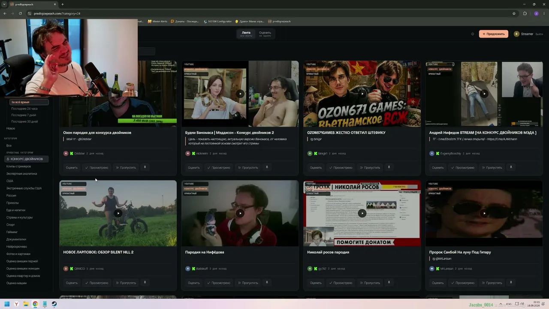Select Последние 24 часа filter
The image size is (549, 309).
tap(24, 109)
